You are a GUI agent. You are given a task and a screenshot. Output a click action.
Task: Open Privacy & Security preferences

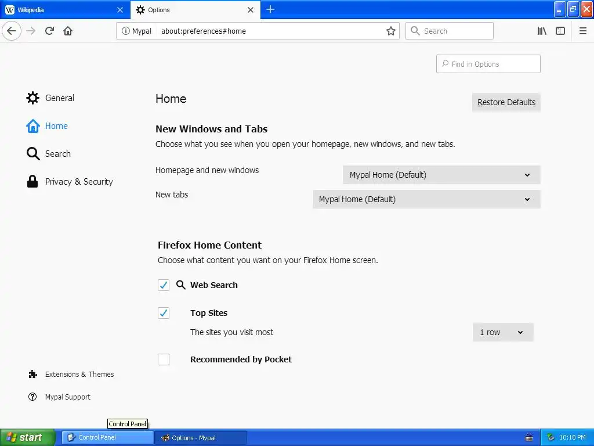70,182
